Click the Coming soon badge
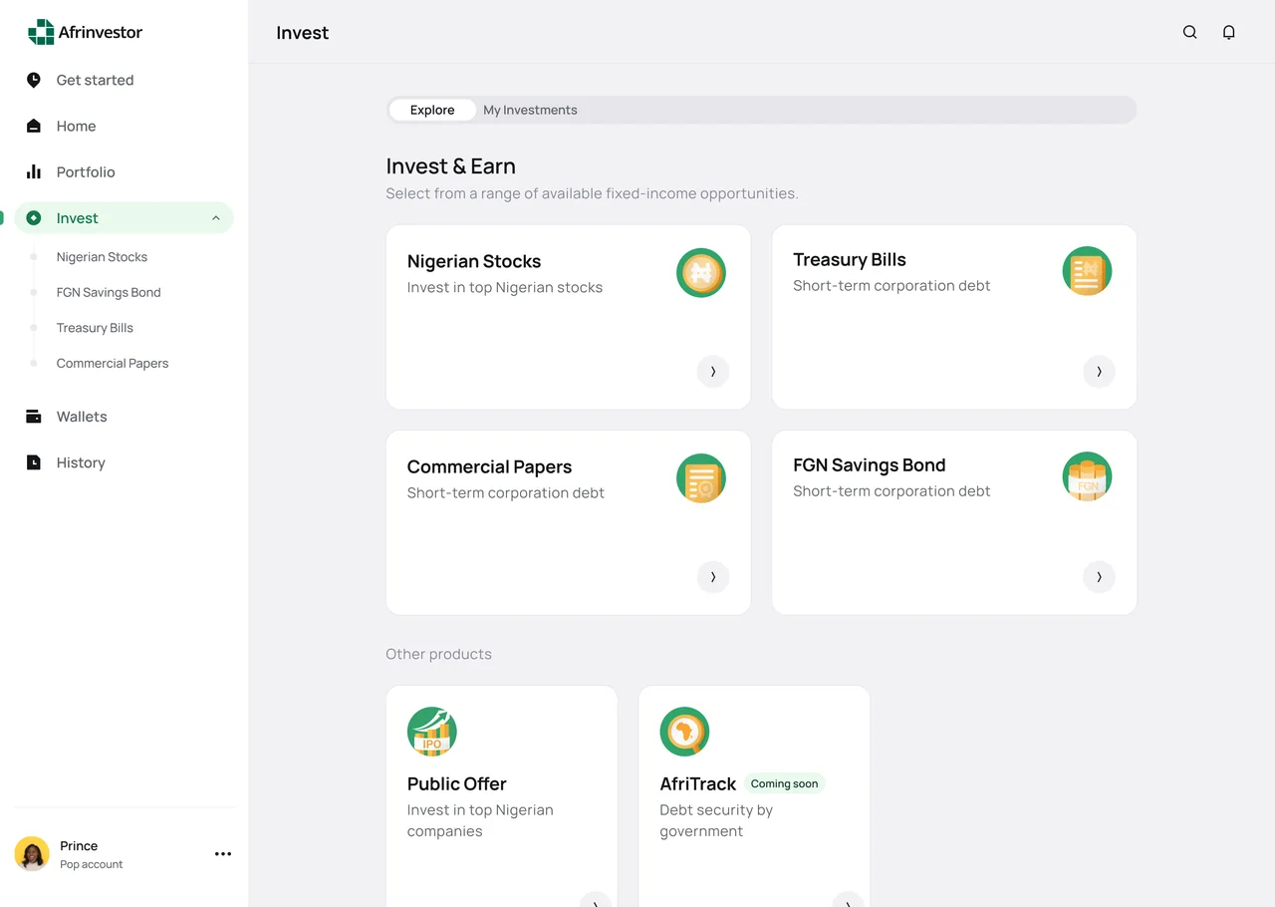This screenshot has width=1275, height=907. [784, 783]
